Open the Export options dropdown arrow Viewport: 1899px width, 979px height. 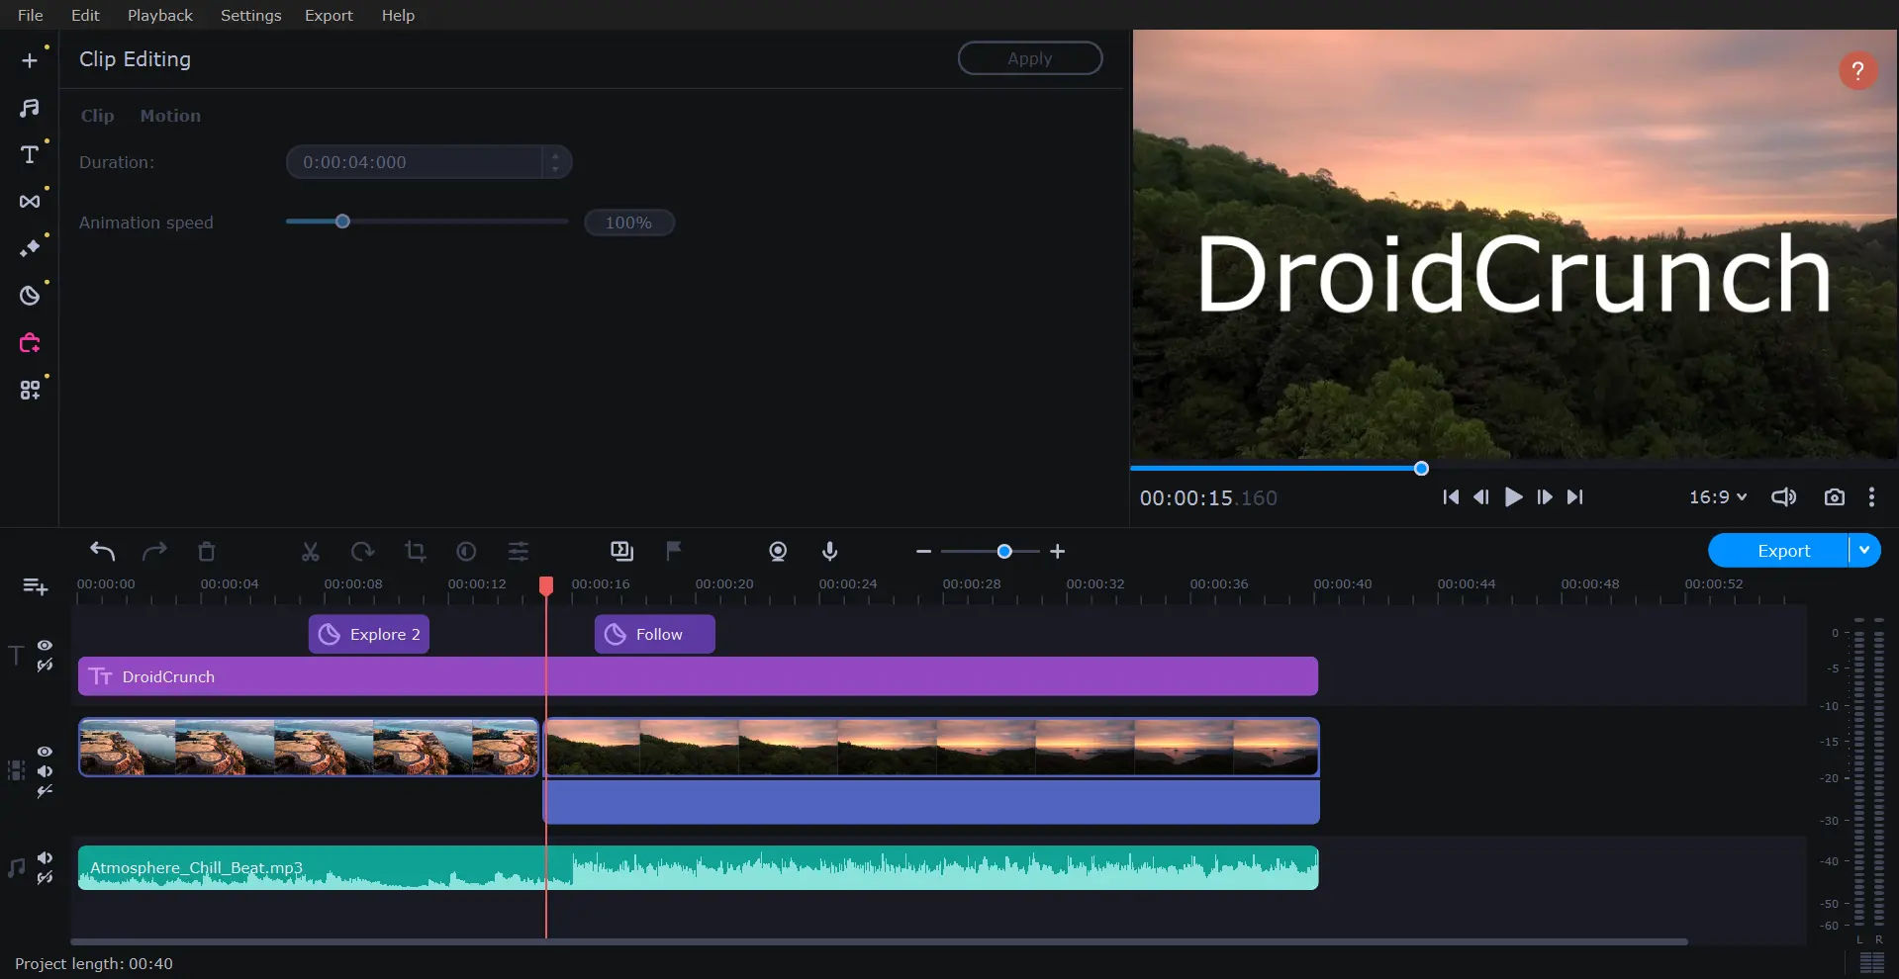tap(1864, 551)
